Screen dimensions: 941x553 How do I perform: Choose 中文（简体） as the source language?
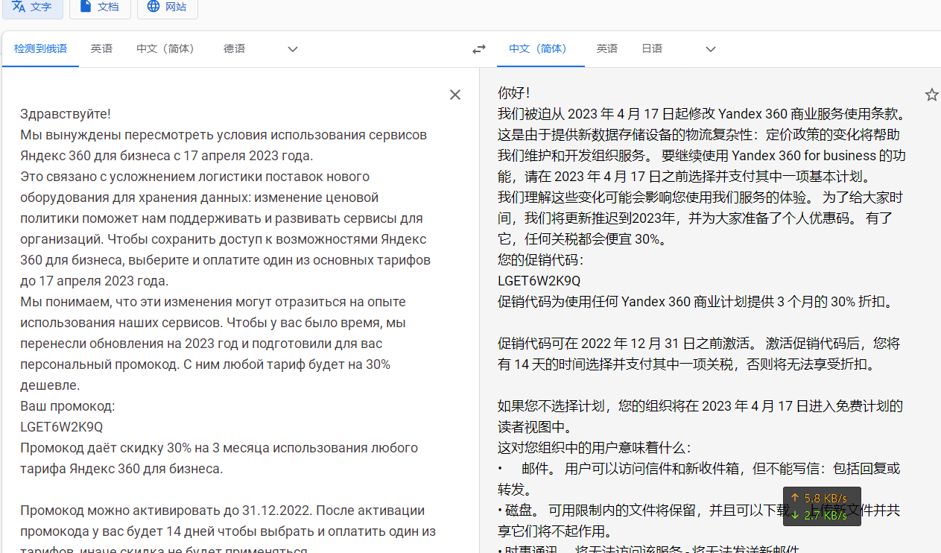[168, 49]
